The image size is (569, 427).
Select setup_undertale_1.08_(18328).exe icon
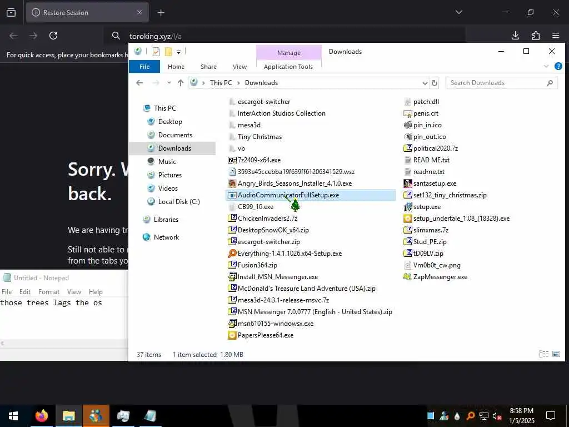(407, 218)
